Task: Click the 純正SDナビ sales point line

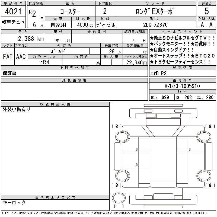Action: (182, 38)
